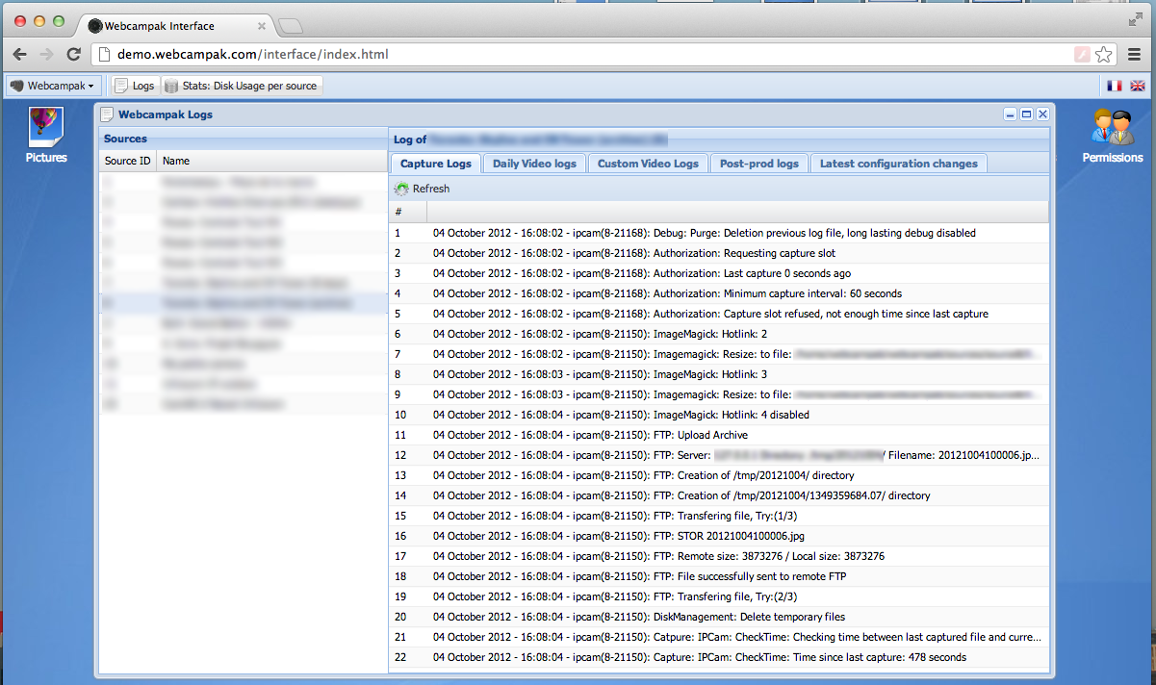Bookmark the page with the star icon
Screen dimensions: 1156x685
tap(1104, 54)
